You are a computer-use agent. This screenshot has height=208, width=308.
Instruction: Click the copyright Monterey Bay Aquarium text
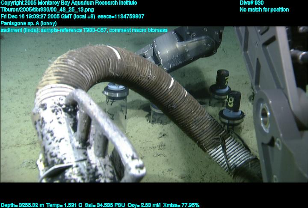coord(69,3)
